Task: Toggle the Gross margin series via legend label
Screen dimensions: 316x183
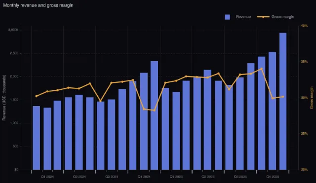Action: [282, 17]
